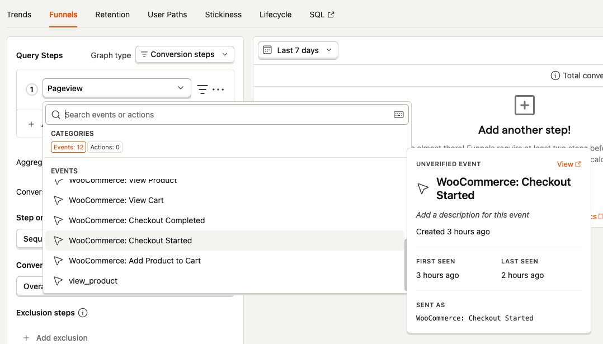Open the Trends tab
The height and width of the screenshot is (344, 603).
pyautogui.click(x=19, y=15)
